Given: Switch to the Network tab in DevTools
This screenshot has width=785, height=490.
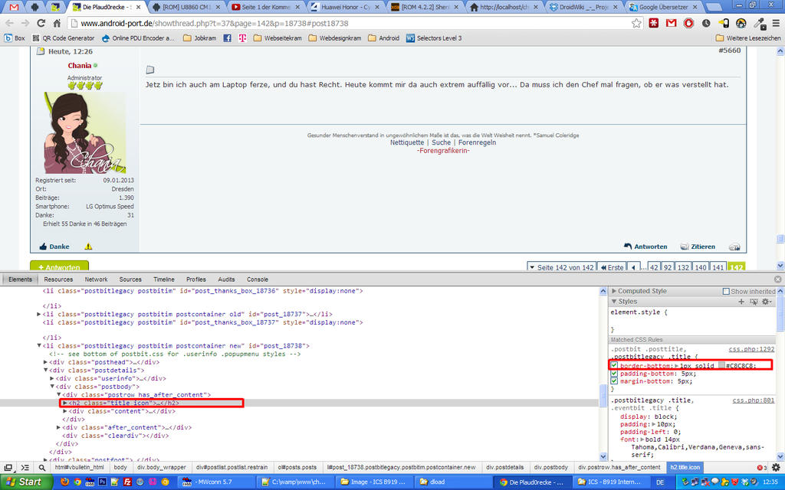Looking at the screenshot, I should point(96,279).
